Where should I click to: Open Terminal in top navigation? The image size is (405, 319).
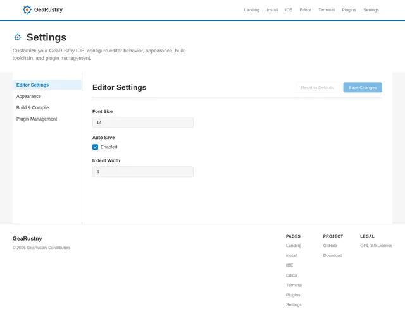pos(327,10)
